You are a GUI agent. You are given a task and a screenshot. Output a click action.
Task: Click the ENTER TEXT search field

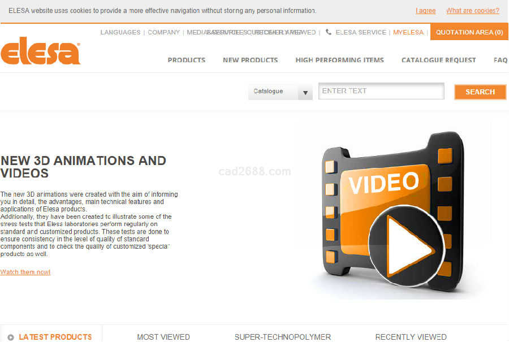(x=381, y=91)
